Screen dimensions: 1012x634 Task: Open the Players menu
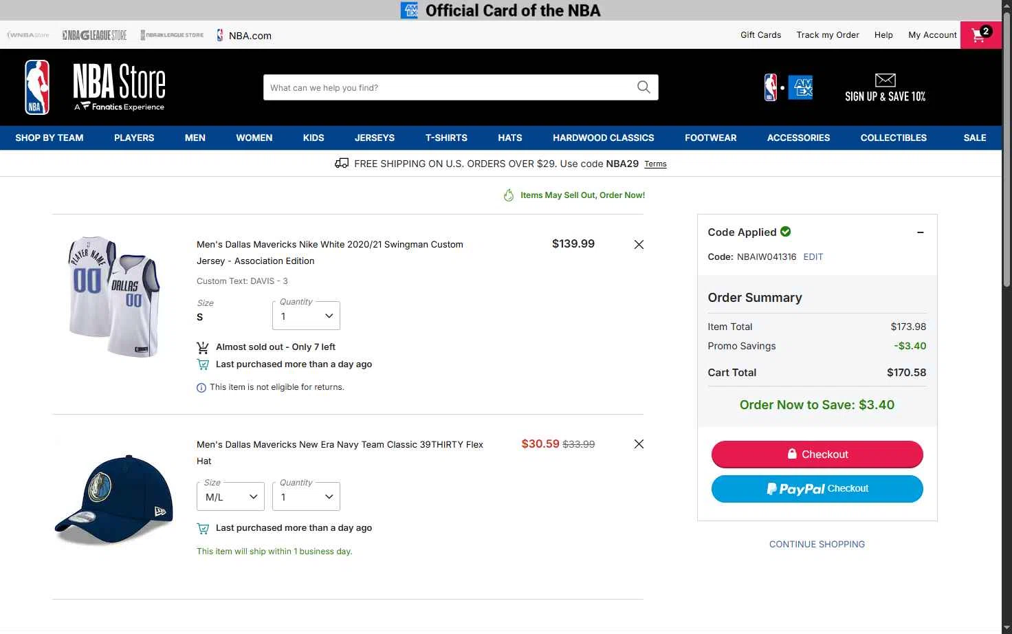pyautogui.click(x=134, y=138)
